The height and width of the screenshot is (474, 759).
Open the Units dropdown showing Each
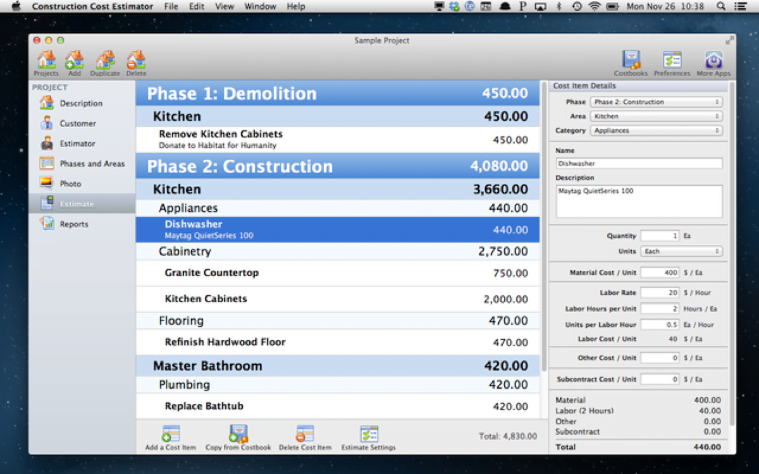(x=681, y=252)
